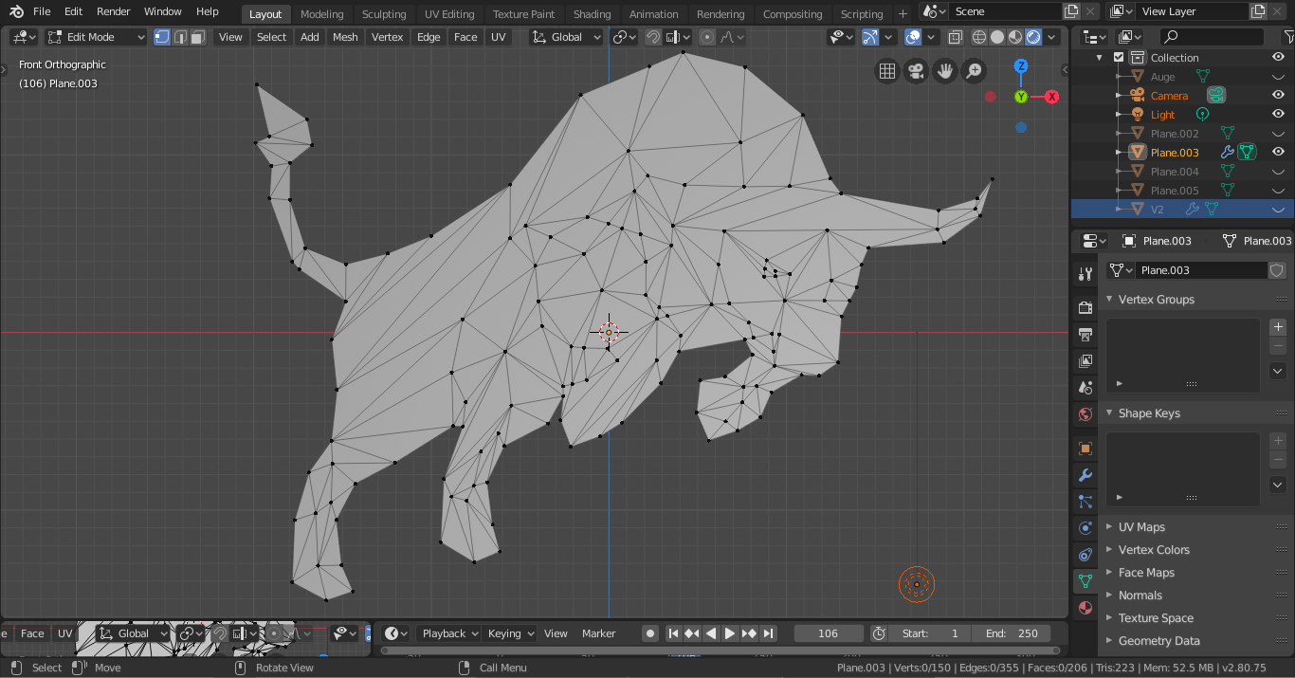Open the Render menu
The height and width of the screenshot is (678, 1295).
(114, 11)
